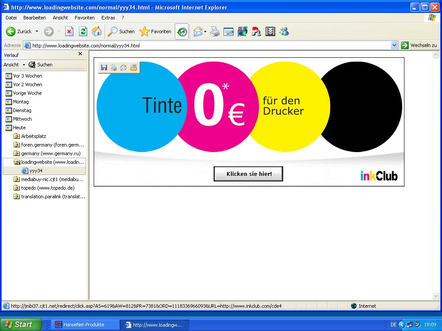This screenshot has height=331, width=442.
Task: Switch to HanseNet-Produkte taskbar window
Action: click(85, 325)
